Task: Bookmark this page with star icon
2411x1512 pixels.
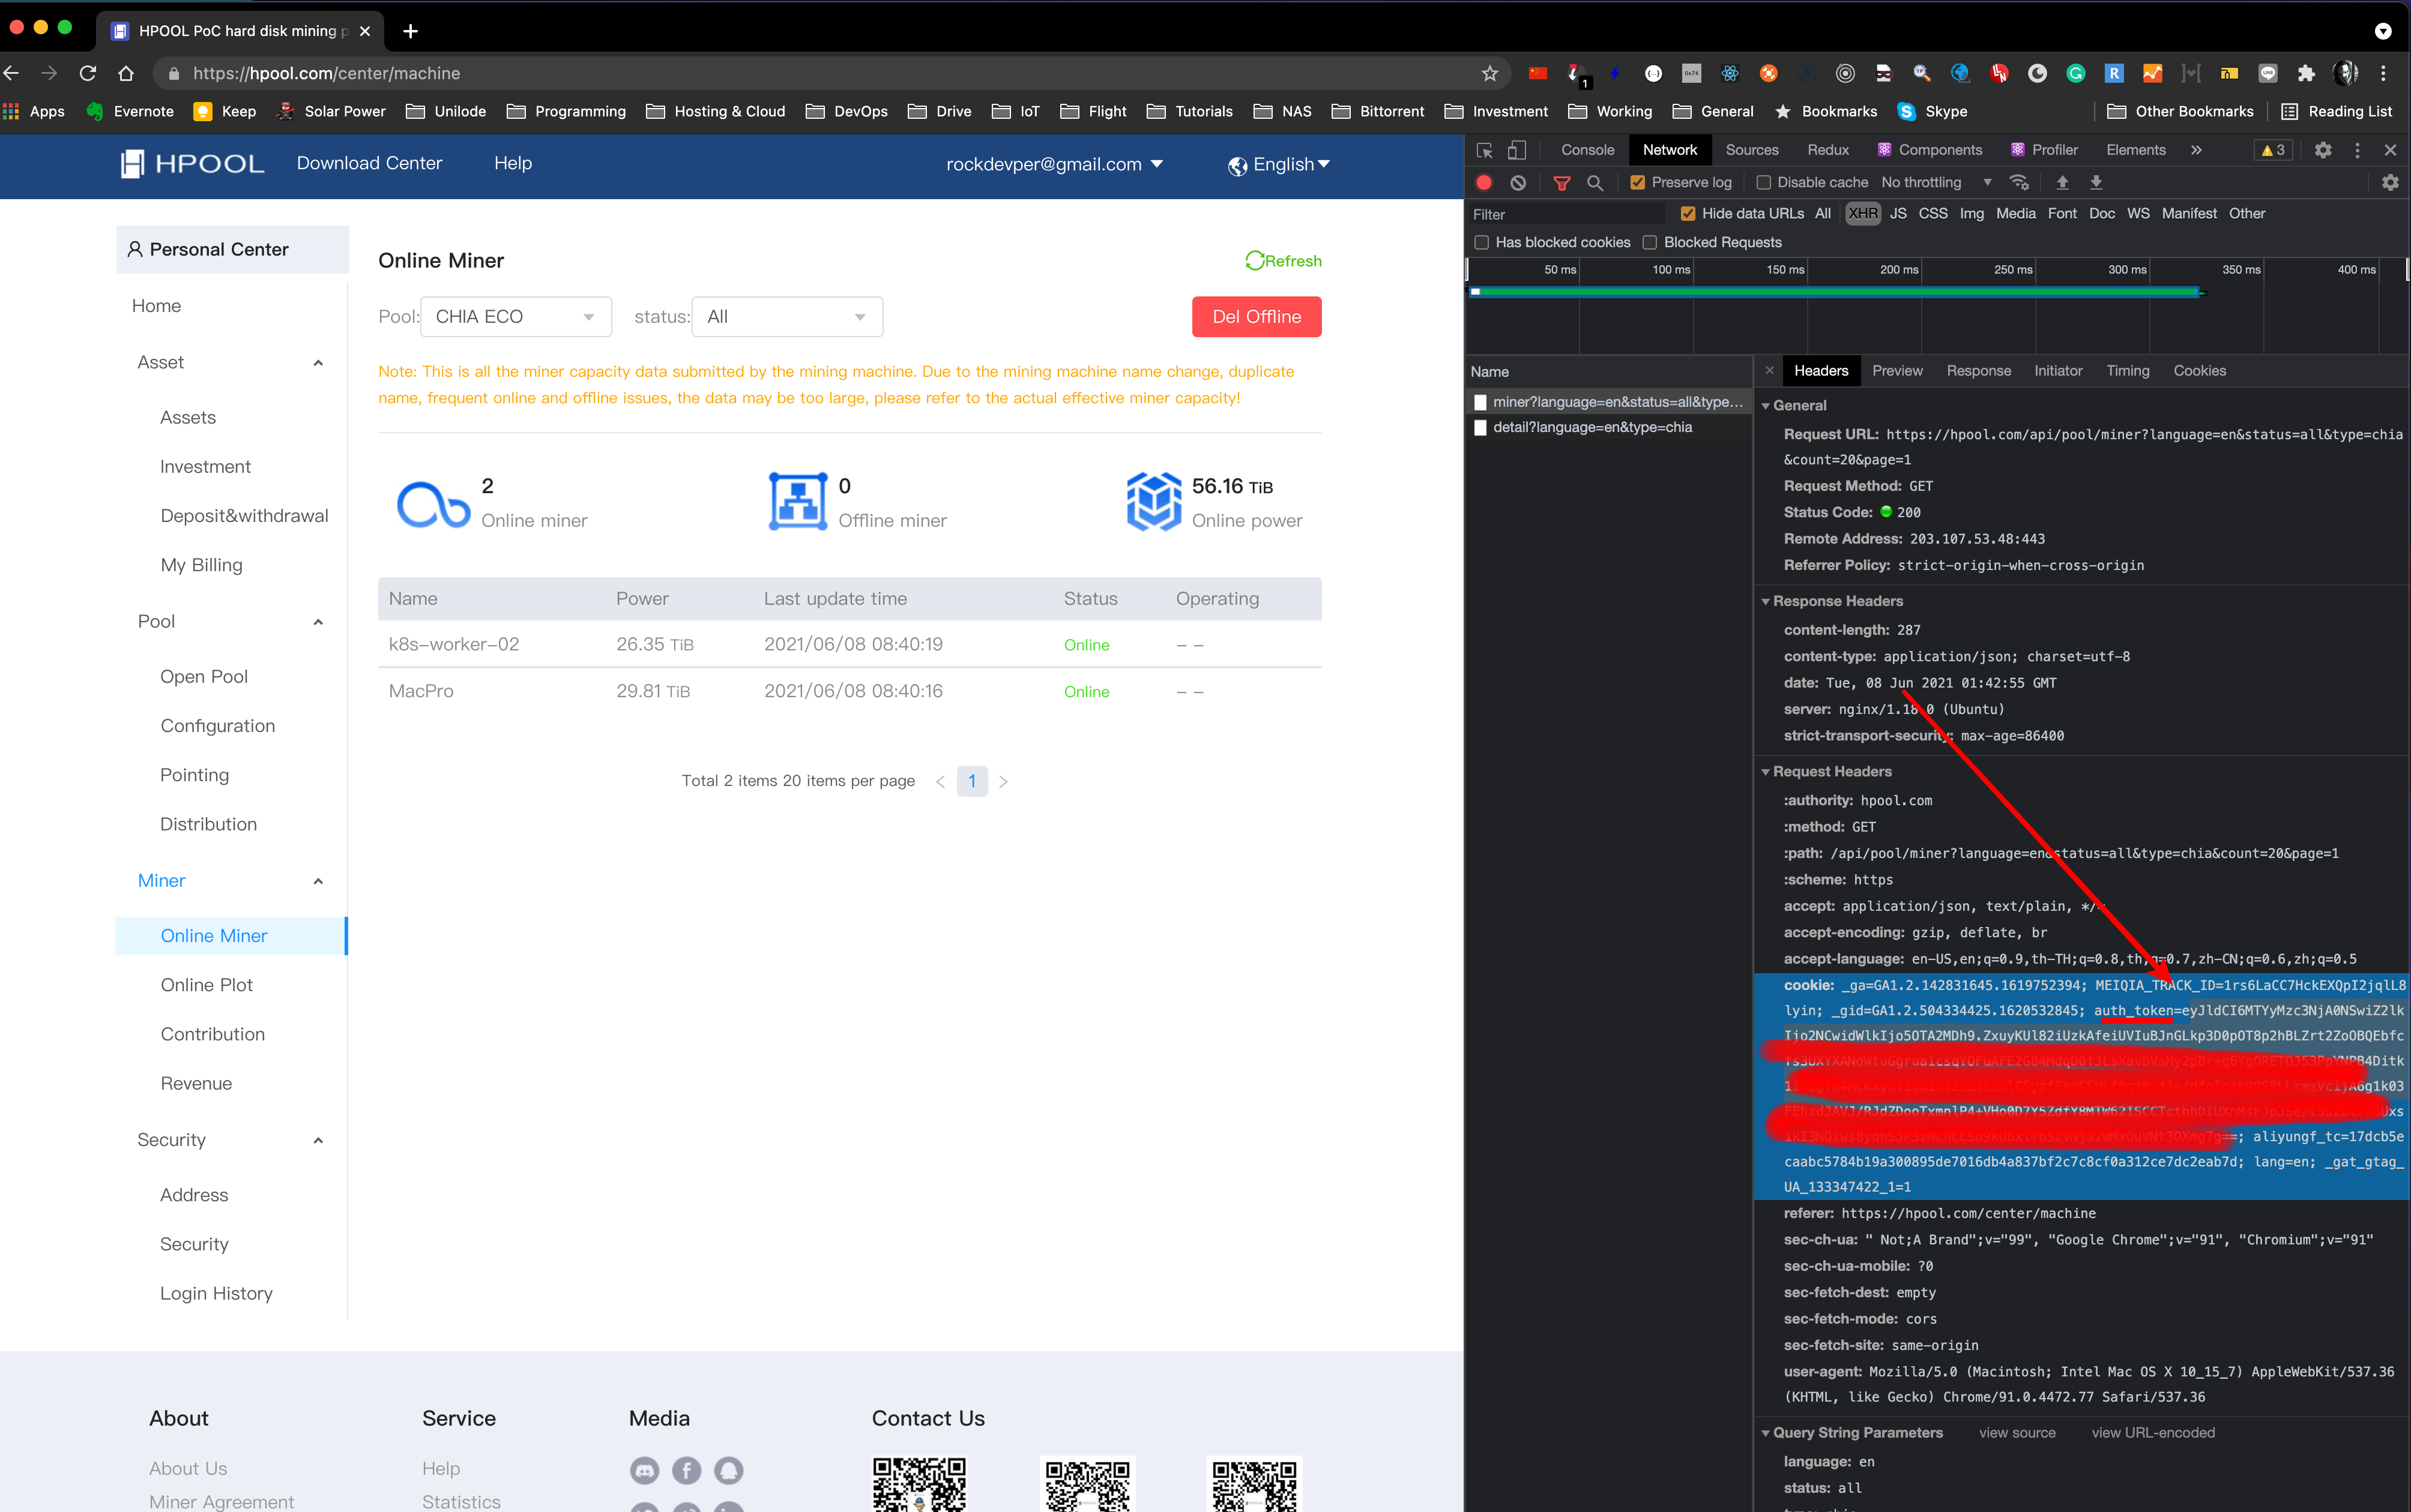Action: [x=1489, y=73]
